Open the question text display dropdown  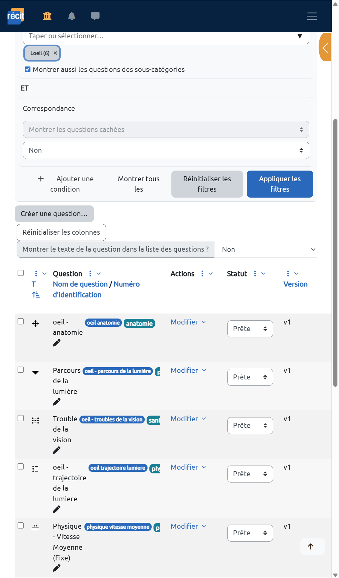(266, 249)
